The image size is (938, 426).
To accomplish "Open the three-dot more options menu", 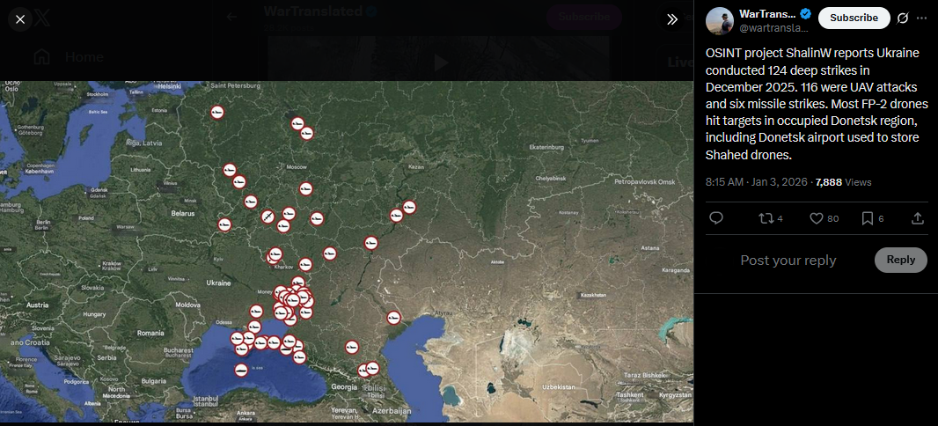I will click(x=921, y=18).
